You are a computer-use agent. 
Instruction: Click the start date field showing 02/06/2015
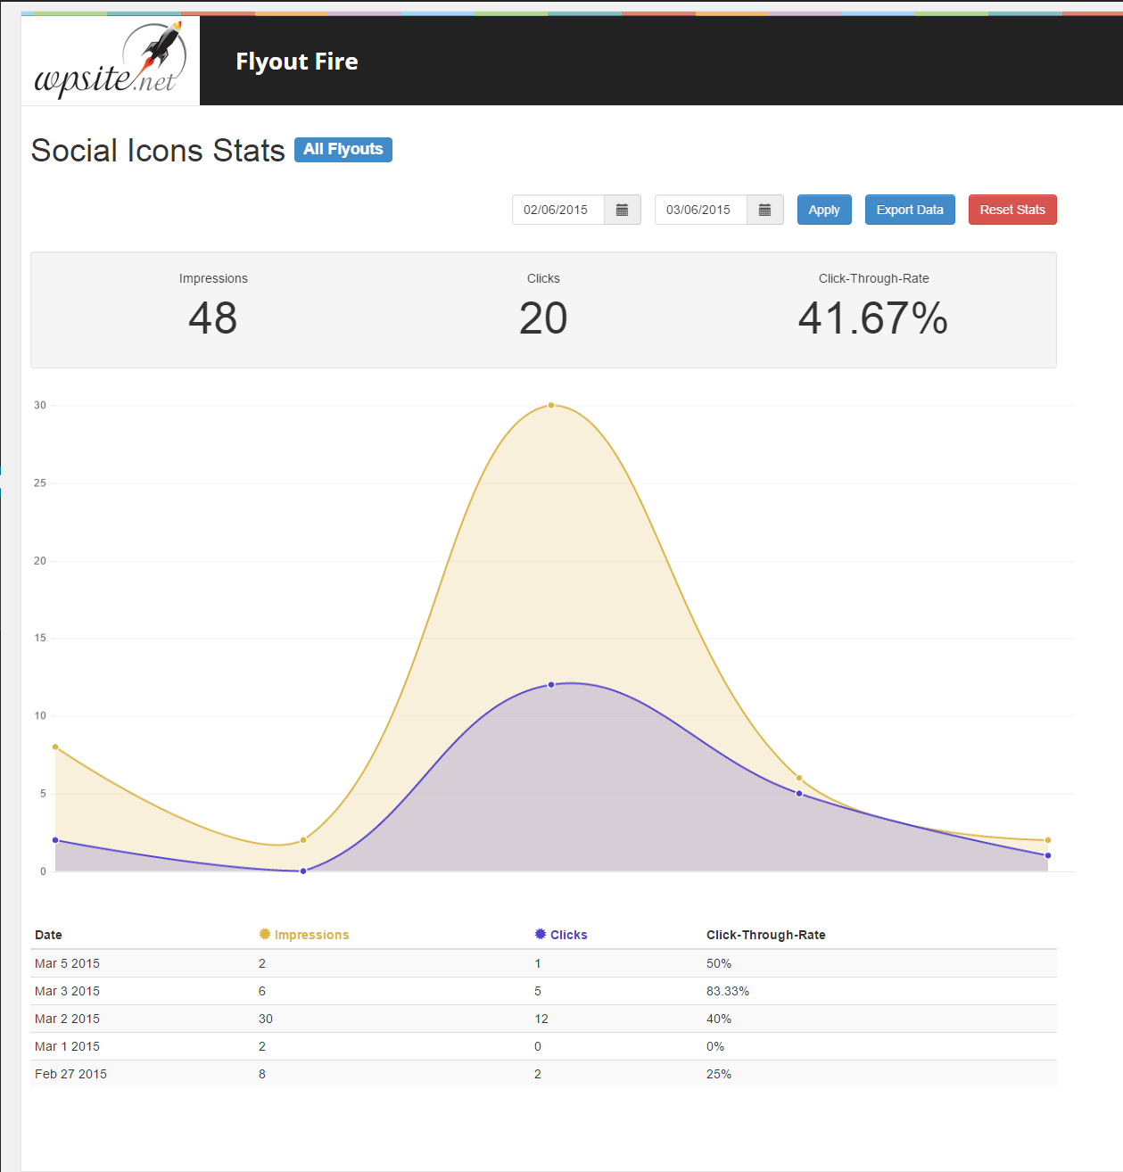(x=558, y=210)
